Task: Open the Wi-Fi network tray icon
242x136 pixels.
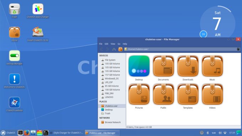Action: [225, 133]
